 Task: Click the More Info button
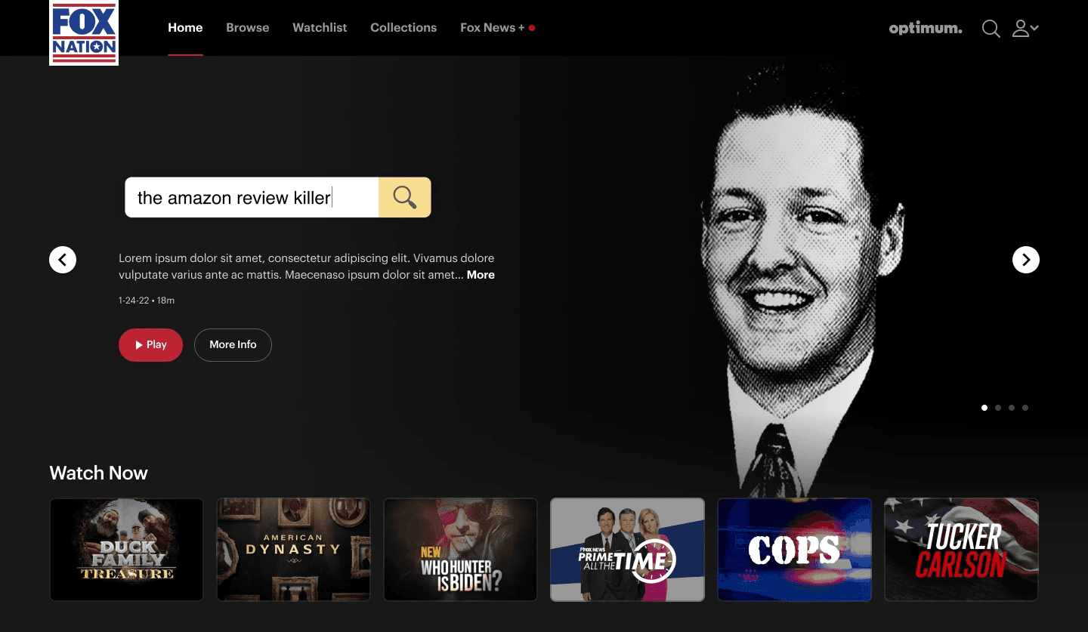point(233,345)
